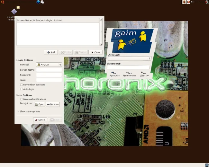Viewport: 209px width, 167px height.
Task: Open Accounts in Gaim login window
Action: [114, 74]
